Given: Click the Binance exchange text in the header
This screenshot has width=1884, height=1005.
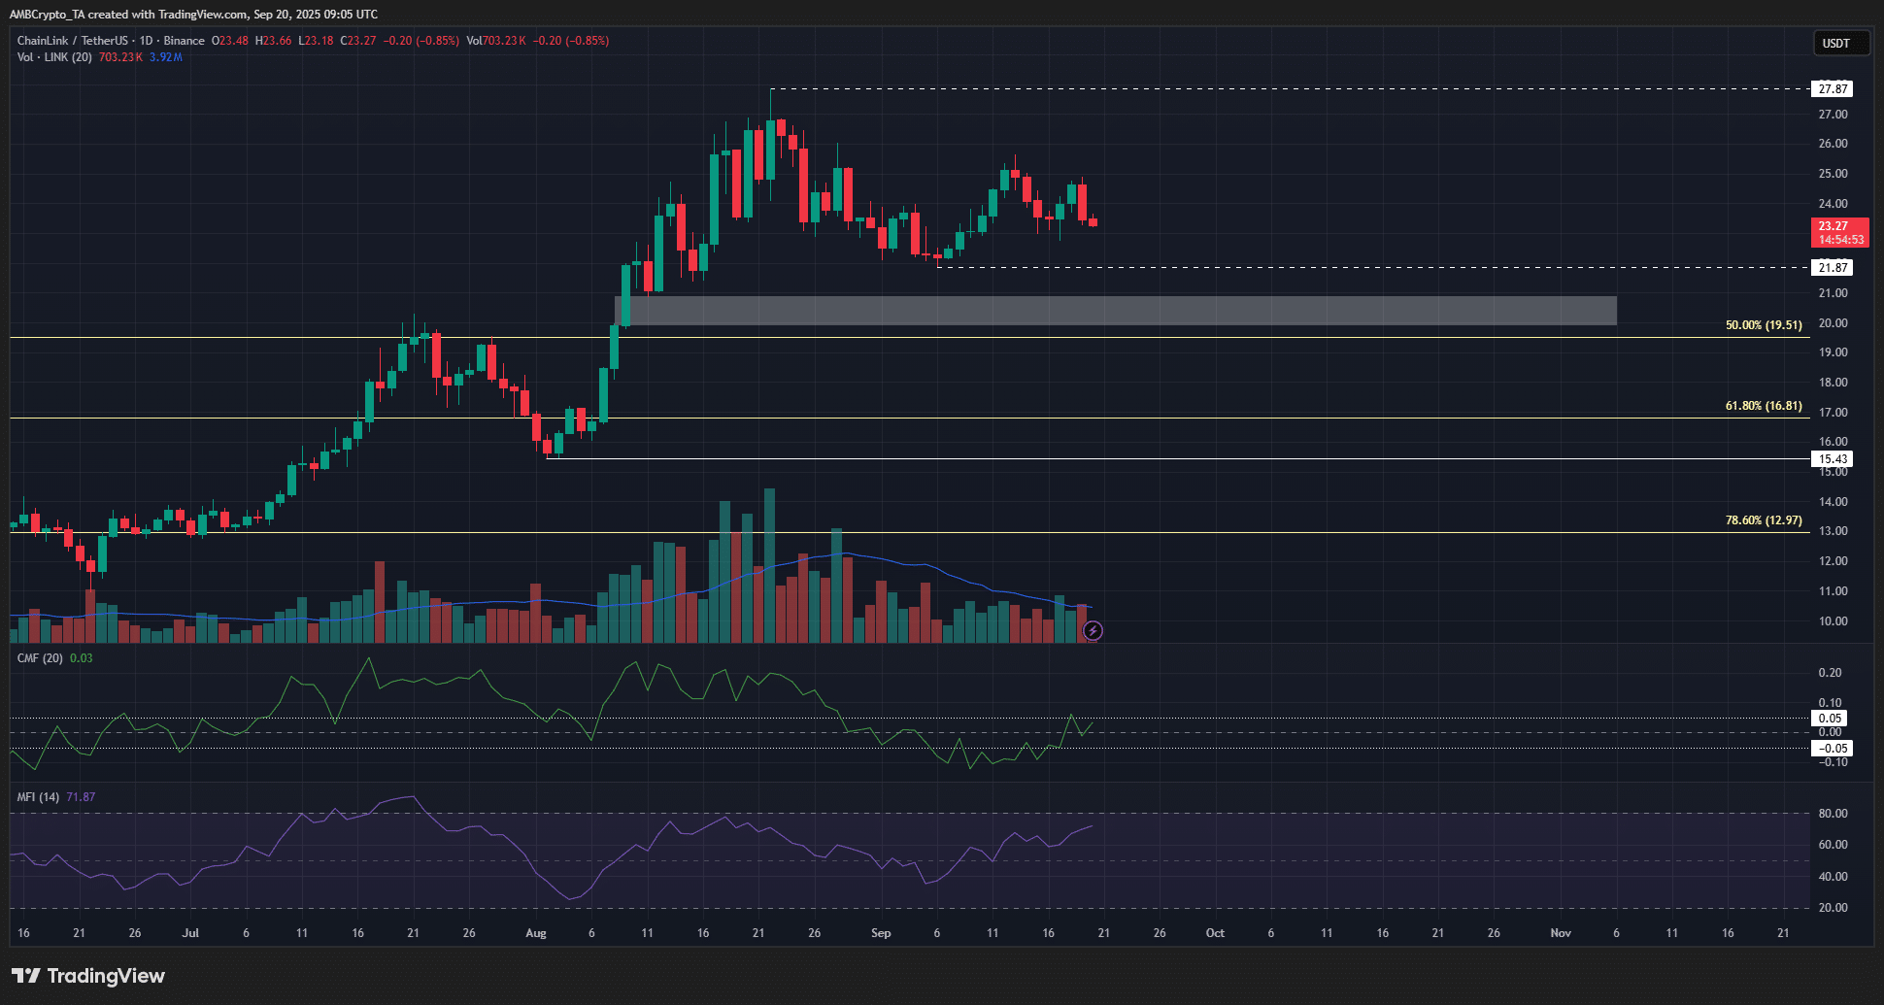Looking at the screenshot, I should tap(184, 41).
